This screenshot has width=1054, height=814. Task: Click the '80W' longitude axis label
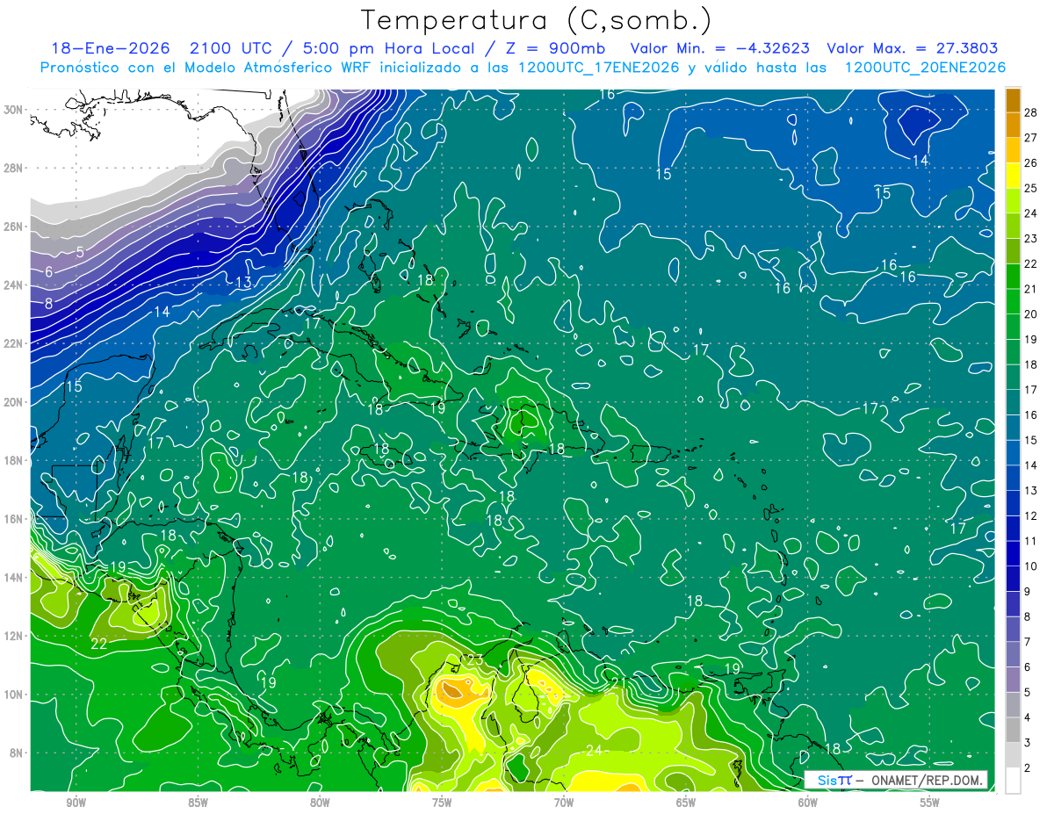click(320, 803)
